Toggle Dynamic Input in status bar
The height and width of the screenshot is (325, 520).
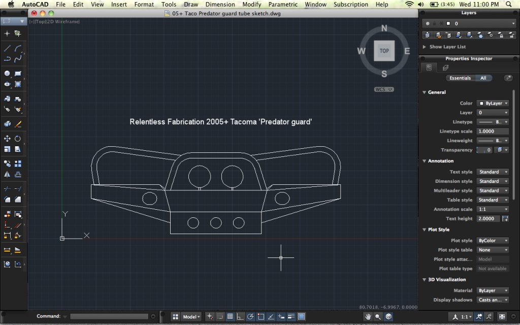(281, 316)
